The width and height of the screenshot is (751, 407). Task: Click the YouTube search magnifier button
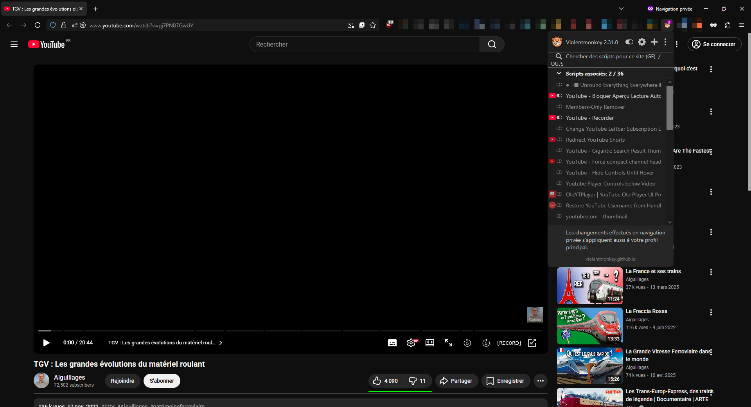tap(492, 44)
